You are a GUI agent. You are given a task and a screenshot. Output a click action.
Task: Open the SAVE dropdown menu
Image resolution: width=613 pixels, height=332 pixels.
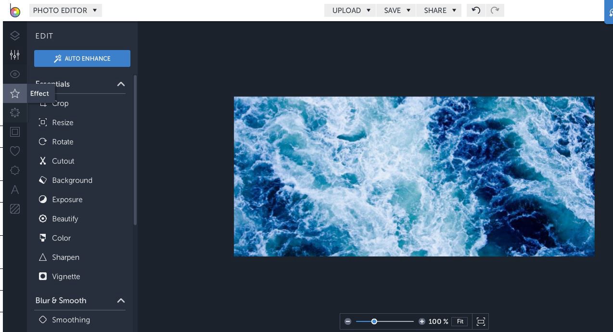[x=396, y=10]
